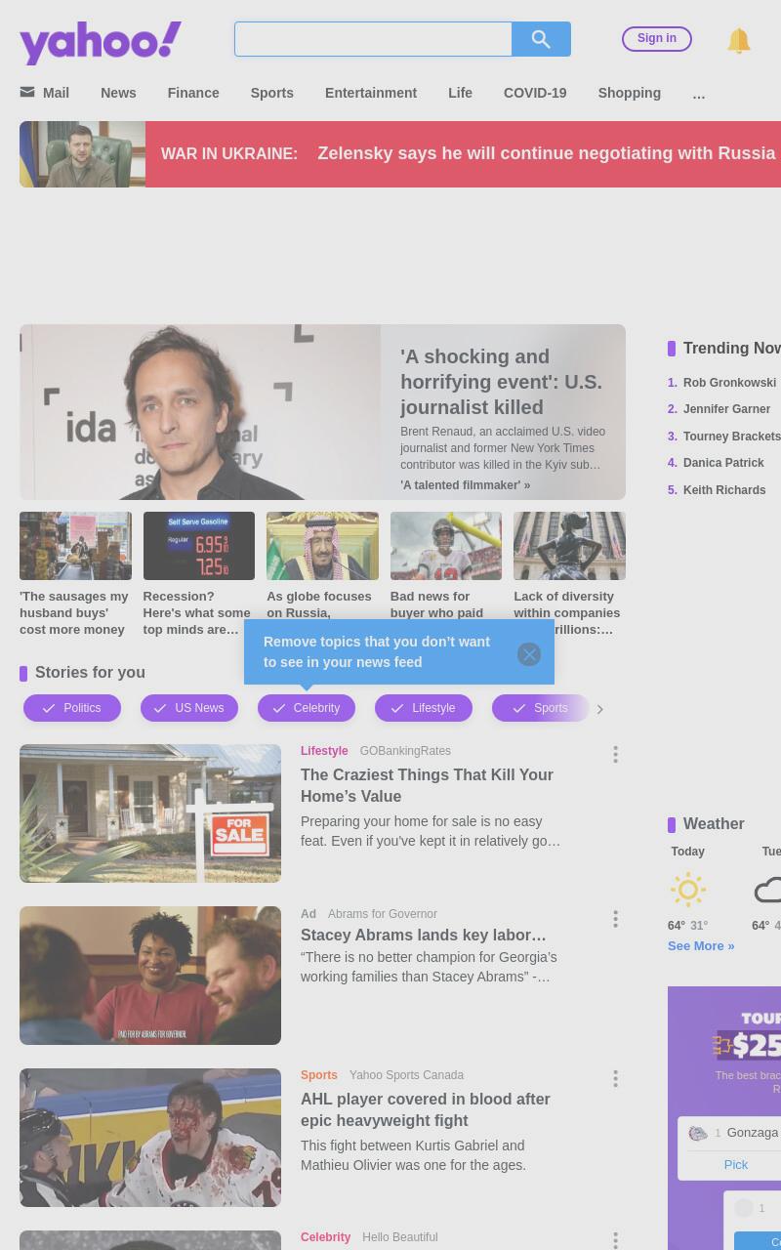The image size is (781, 1250).
Task: Open Tourney Brackets trending link
Action: pos(732,437)
